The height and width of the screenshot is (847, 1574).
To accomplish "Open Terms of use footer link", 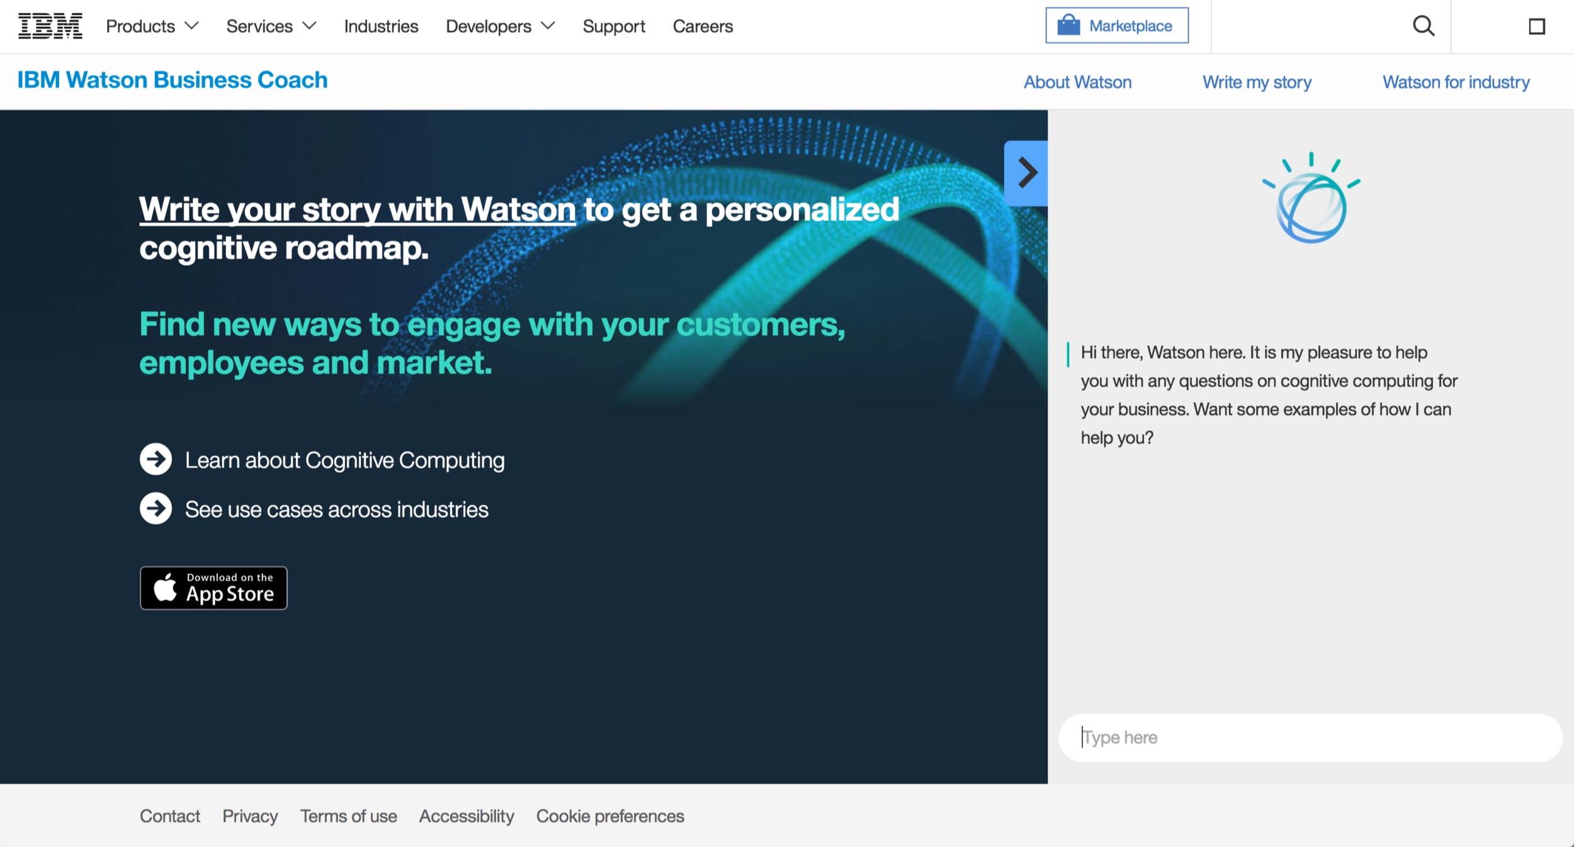I will [x=348, y=816].
